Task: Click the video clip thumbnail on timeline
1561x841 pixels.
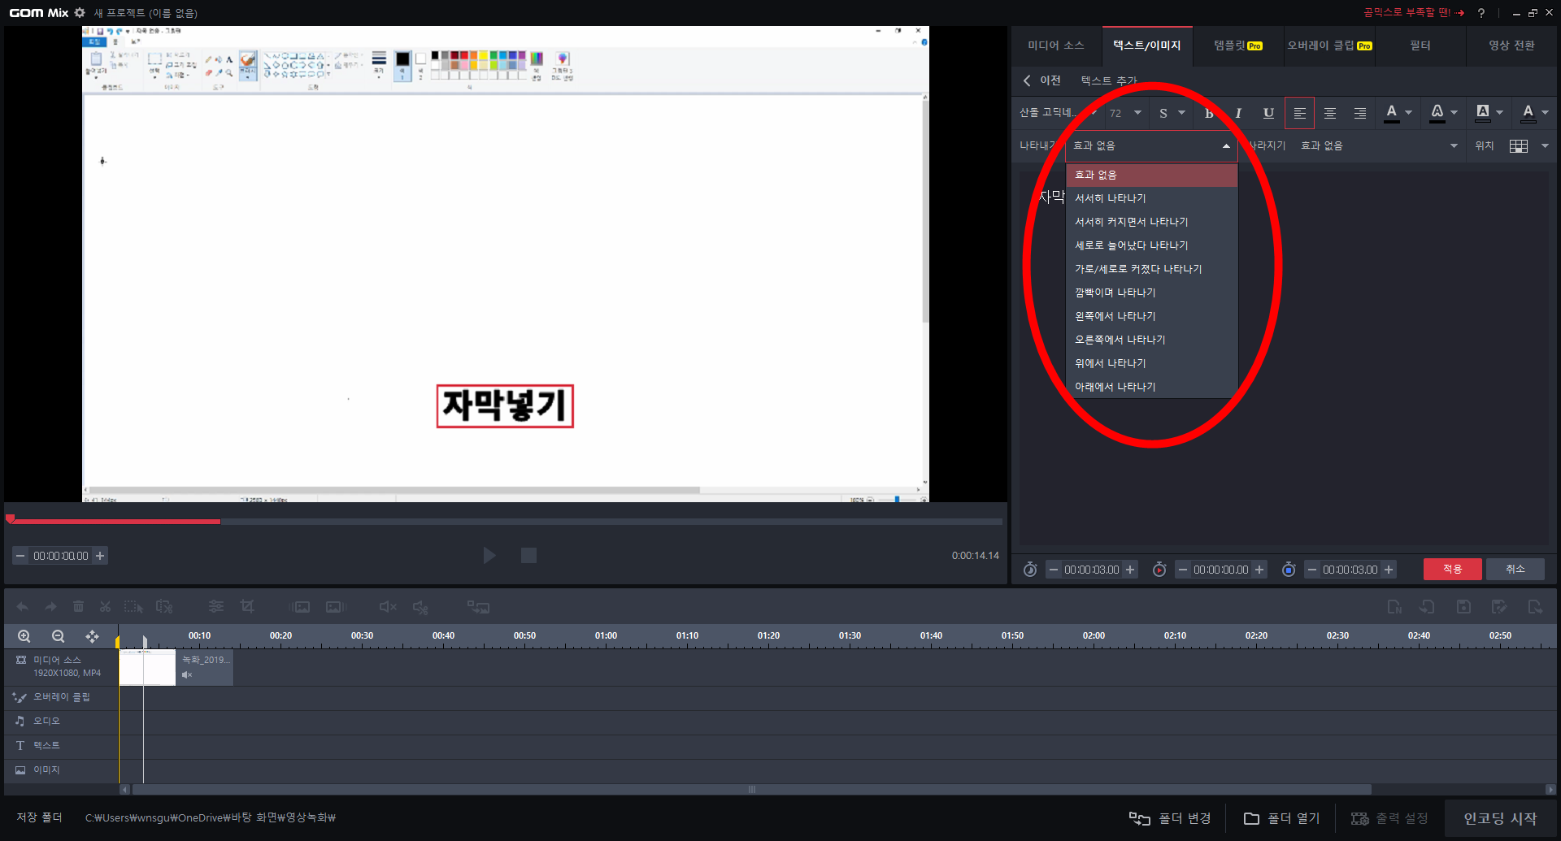Action: pyautogui.click(x=147, y=667)
